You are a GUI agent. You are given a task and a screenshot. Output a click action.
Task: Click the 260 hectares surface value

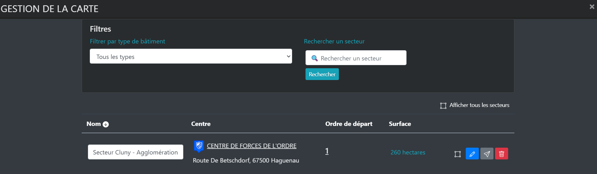408,152
